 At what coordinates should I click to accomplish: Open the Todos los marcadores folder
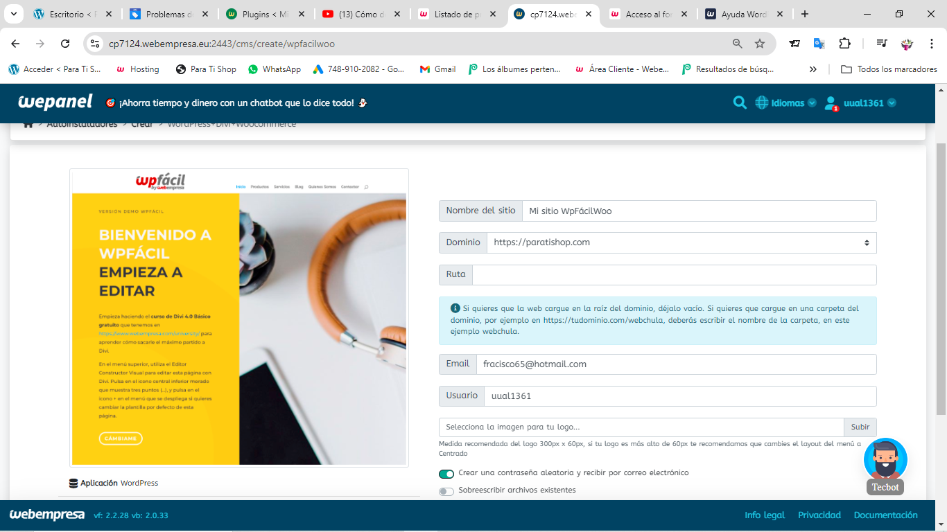pyautogui.click(x=889, y=69)
